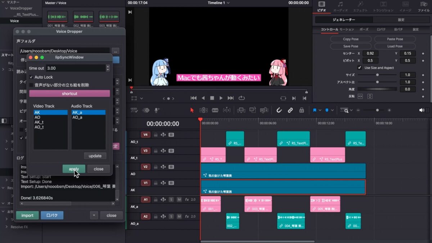The image size is (432, 243).
Task: Switch to the selection mode arrow tool
Action: click(x=192, y=109)
